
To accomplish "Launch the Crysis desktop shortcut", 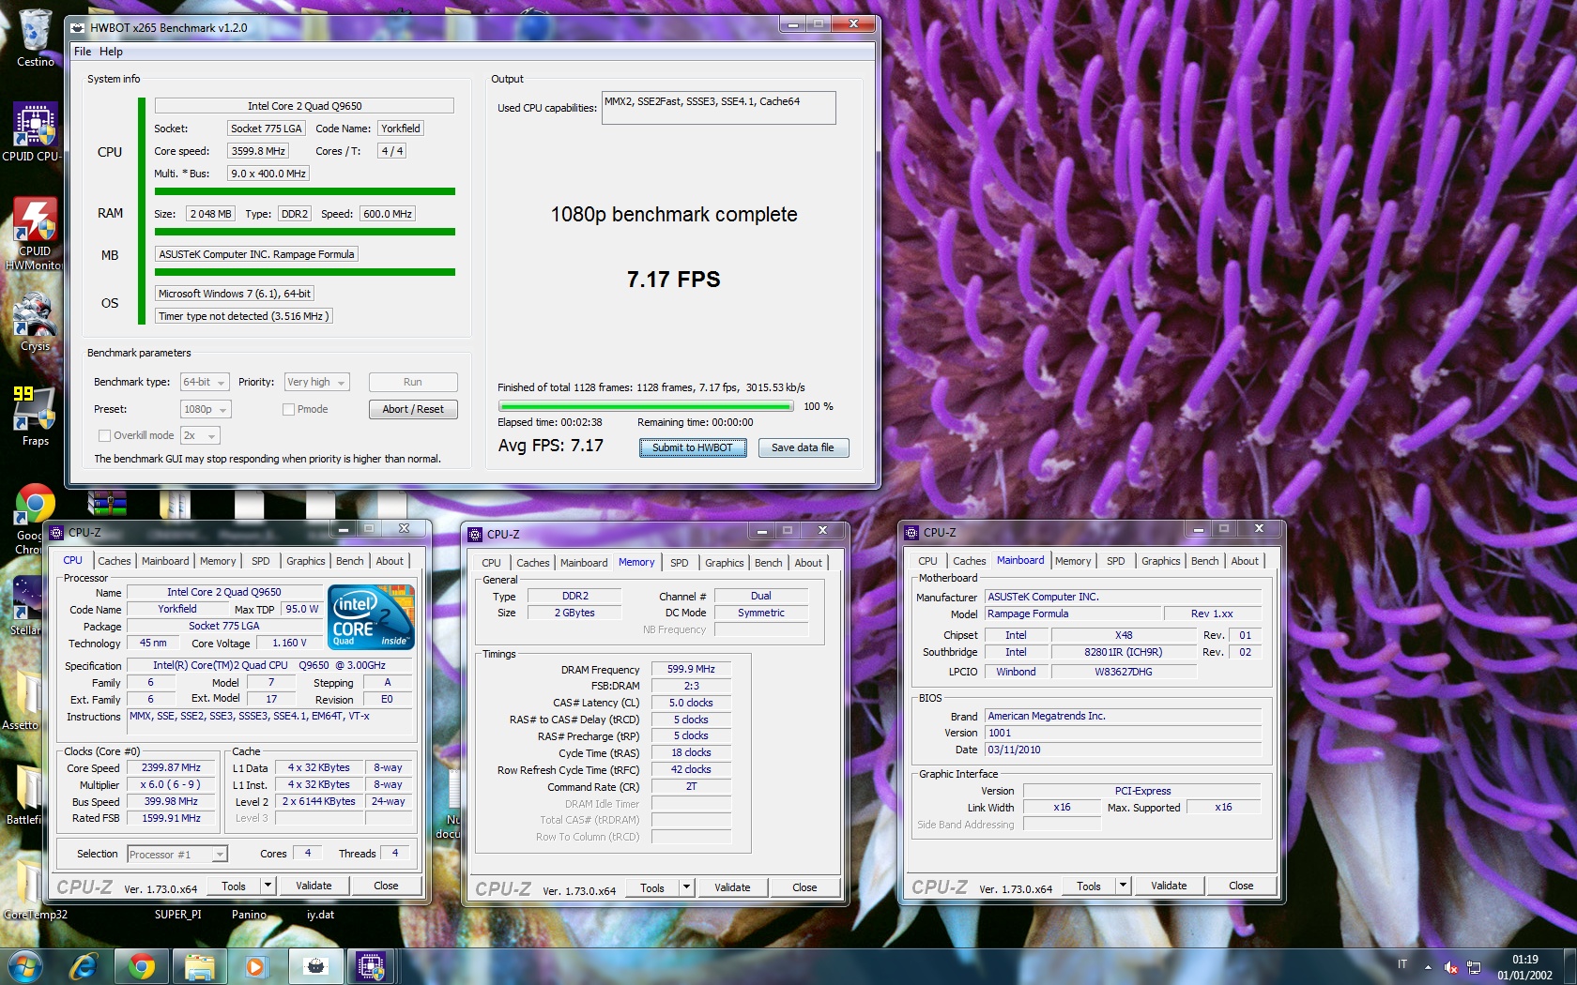I will (35, 321).
